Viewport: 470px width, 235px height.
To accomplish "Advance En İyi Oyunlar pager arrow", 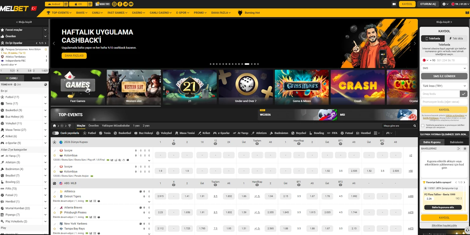I will [x=45, y=43].
